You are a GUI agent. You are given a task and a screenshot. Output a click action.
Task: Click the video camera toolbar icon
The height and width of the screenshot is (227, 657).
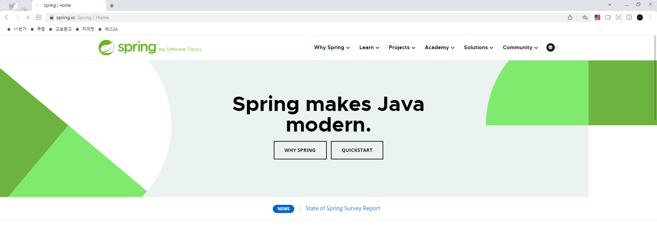[x=608, y=17]
